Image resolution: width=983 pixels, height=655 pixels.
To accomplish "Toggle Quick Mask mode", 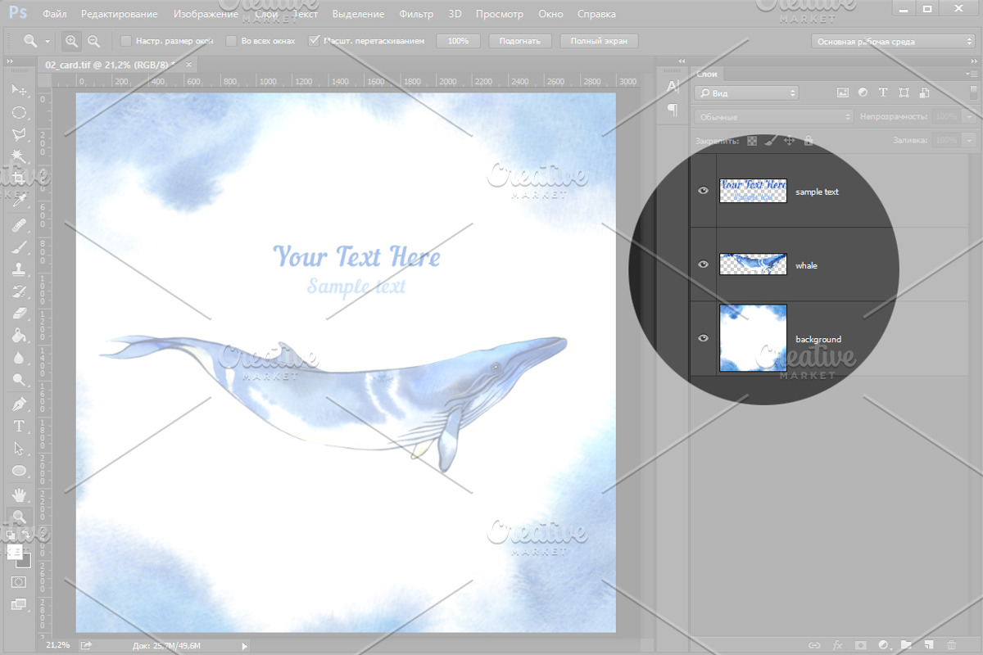I will [19, 581].
